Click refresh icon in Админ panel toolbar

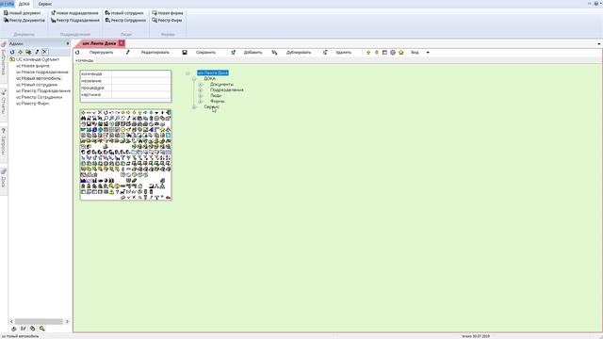(12, 52)
